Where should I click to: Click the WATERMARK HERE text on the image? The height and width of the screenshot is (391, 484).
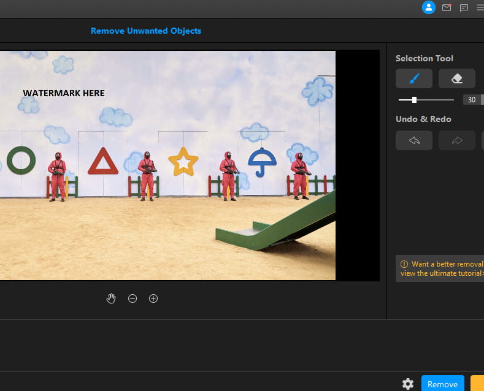[64, 93]
